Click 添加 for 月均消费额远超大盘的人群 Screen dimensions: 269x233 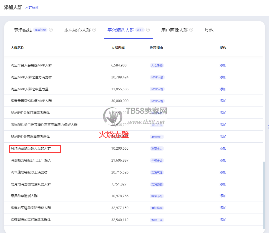[223, 148]
